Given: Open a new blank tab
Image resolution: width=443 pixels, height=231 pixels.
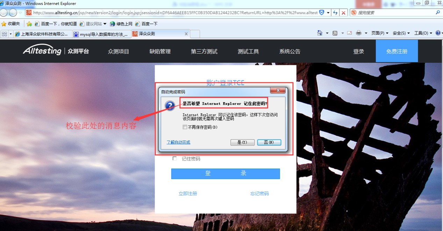Looking at the screenshot, I should pos(195,34).
